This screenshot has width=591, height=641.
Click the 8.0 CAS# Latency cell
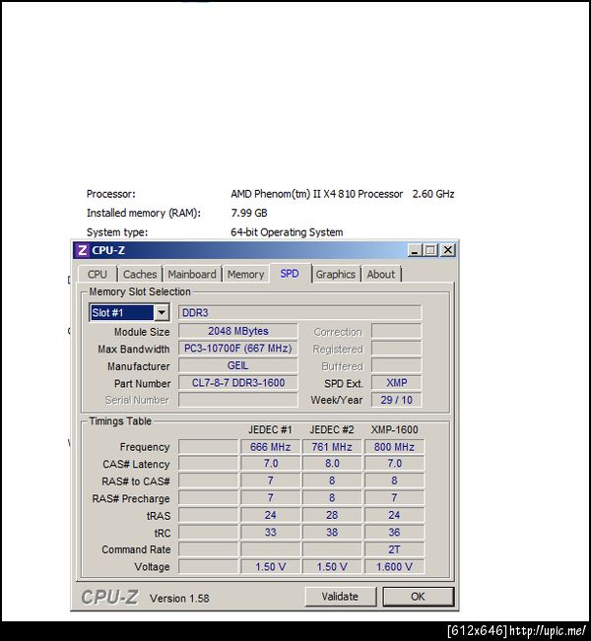coord(332,464)
